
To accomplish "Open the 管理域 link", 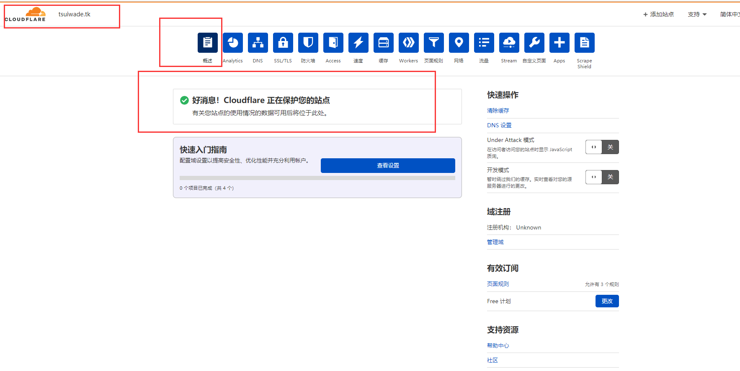I will point(495,242).
